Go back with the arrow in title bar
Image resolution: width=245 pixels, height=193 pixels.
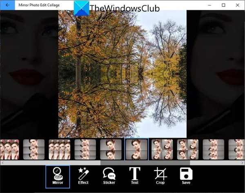pos(7,5)
